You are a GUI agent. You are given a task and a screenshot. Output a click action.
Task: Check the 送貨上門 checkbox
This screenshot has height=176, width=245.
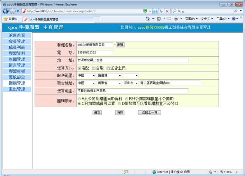point(108,68)
